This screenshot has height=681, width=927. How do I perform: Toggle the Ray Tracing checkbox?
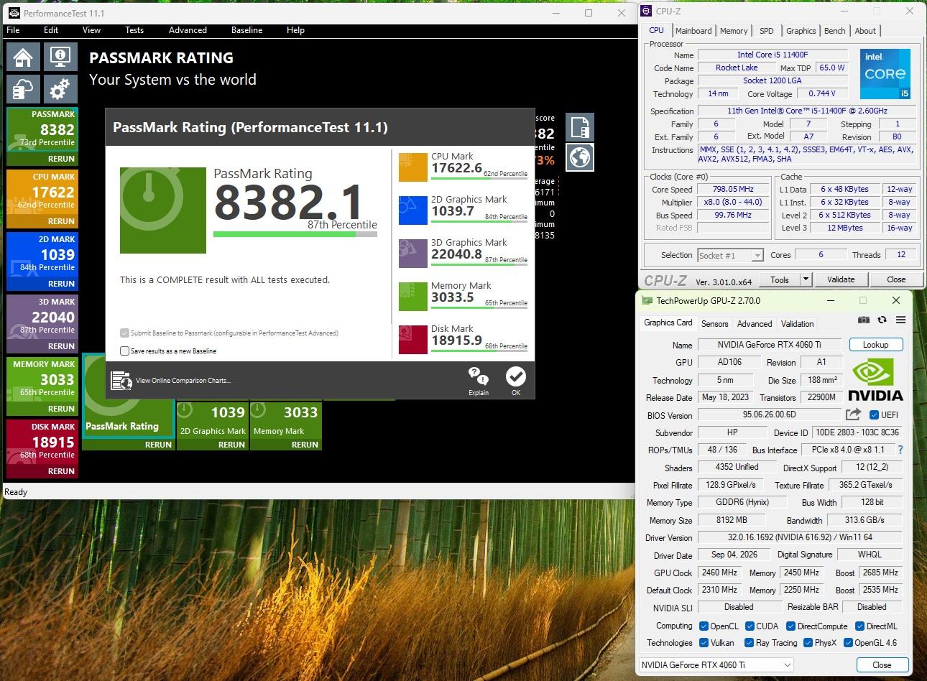tap(750, 643)
